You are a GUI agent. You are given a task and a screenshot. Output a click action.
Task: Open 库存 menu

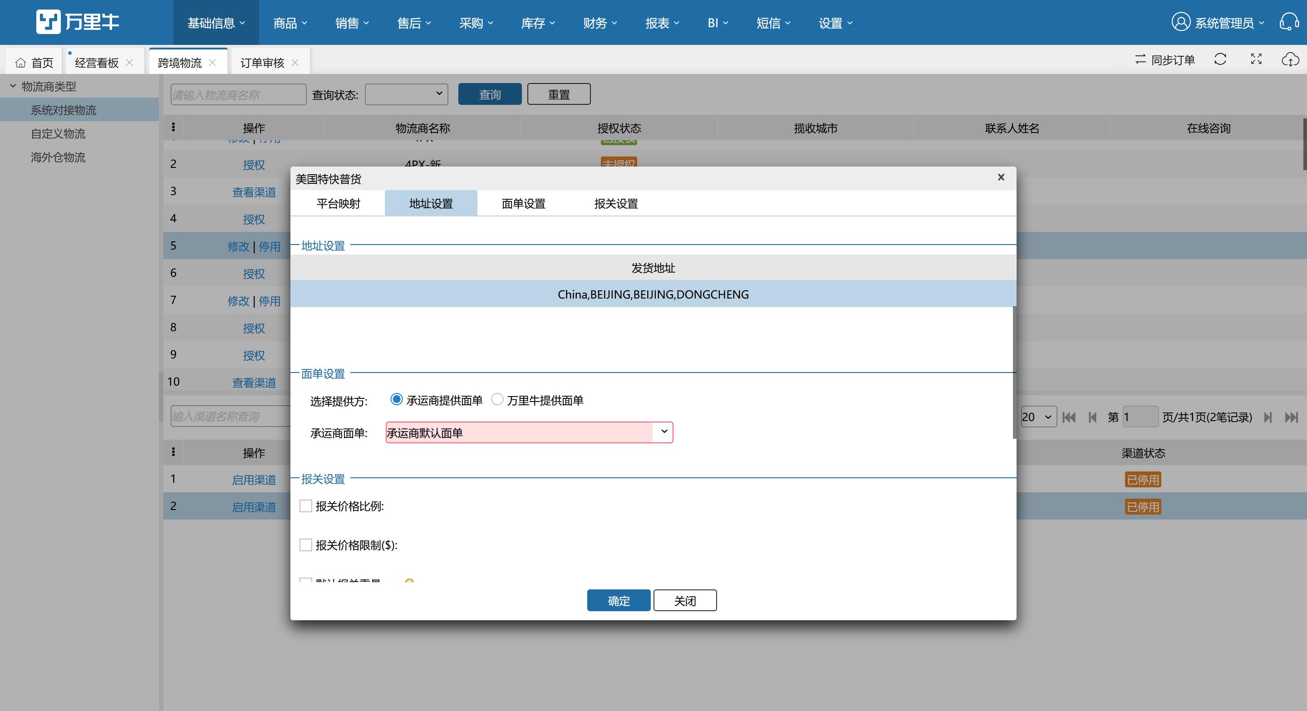(538, 22)
